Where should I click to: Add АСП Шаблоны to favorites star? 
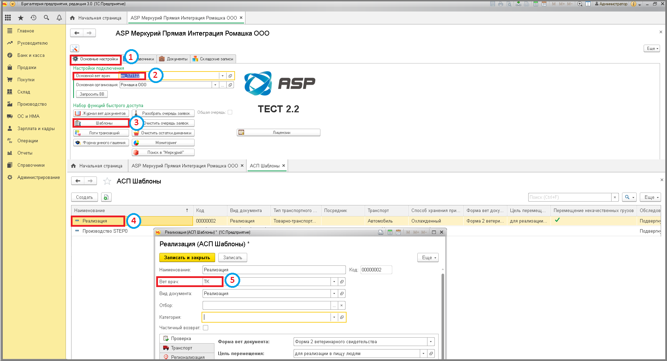click(107, 181)
